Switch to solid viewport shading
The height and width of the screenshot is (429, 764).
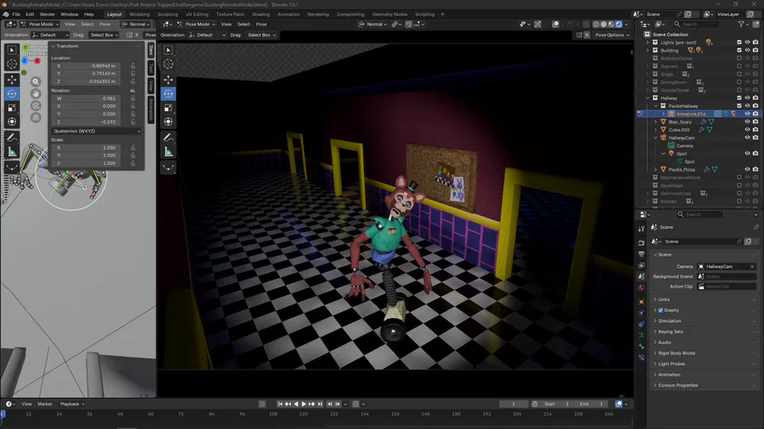coord(604,24)
